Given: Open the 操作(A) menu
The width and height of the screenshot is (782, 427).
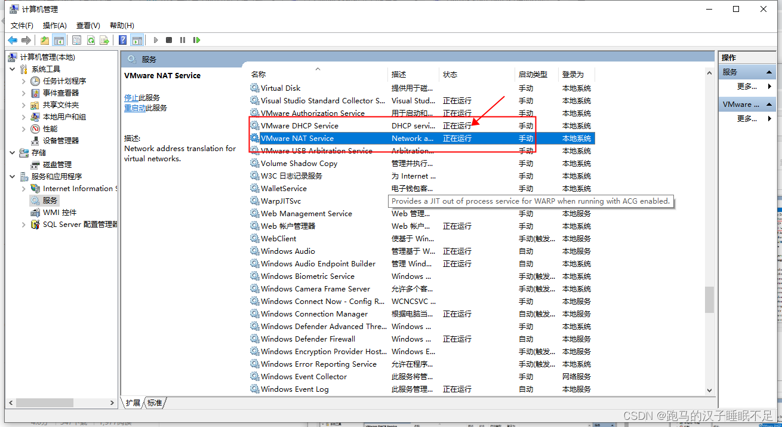Looking at the screenshot, I should 55,25.
